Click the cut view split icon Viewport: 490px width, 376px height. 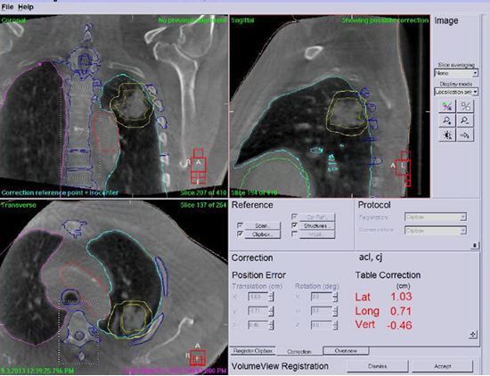[x=465, y=107]
